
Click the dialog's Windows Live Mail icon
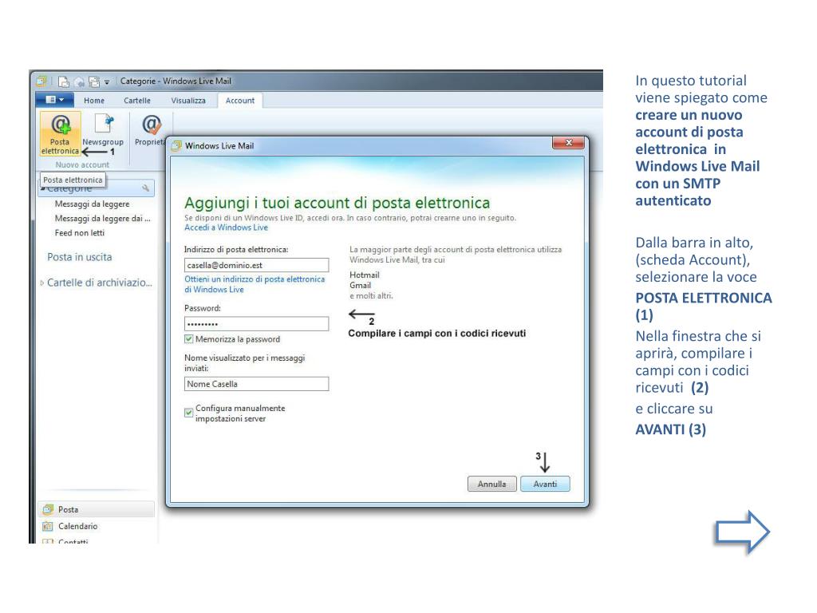tap(177, 146)
